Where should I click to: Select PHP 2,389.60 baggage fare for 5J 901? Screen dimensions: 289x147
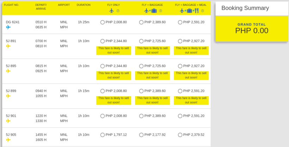coord(141,116)
